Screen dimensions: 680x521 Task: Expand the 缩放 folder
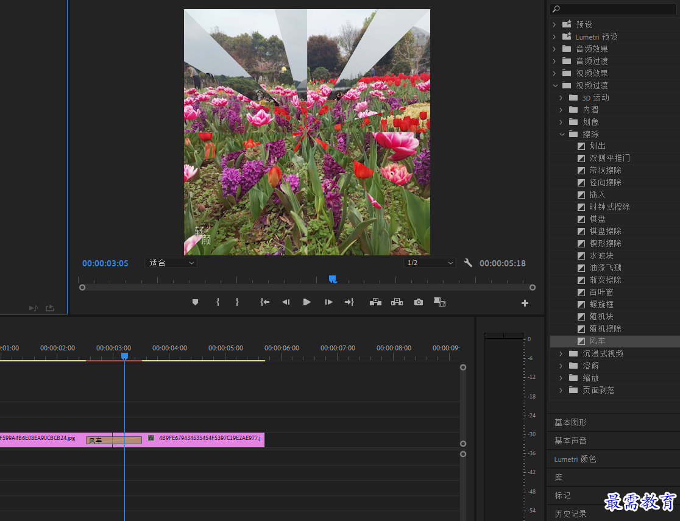click(561, 378)
